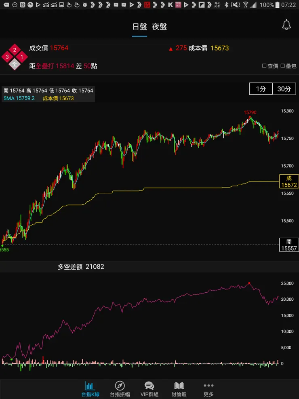Select the 1分 timeframe
The height and width of the screenshot is (399, 299).
tap(261, 89)
